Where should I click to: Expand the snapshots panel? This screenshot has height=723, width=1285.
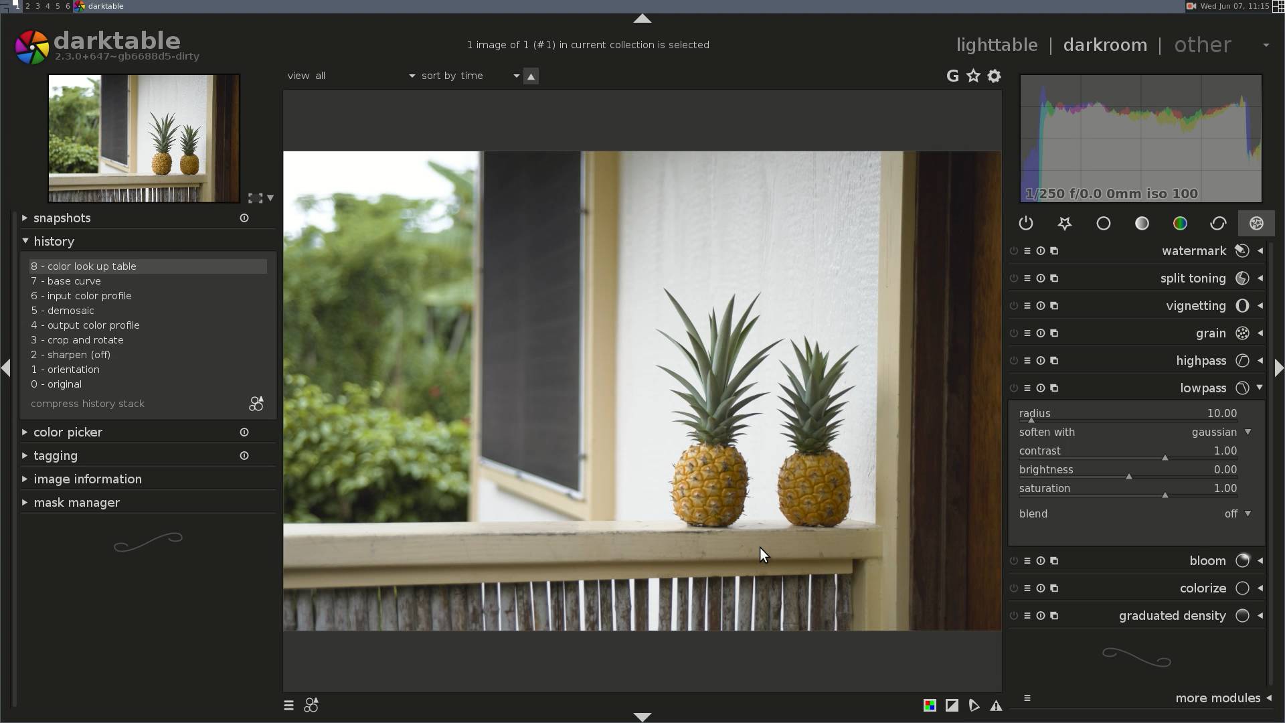[62, 218]
